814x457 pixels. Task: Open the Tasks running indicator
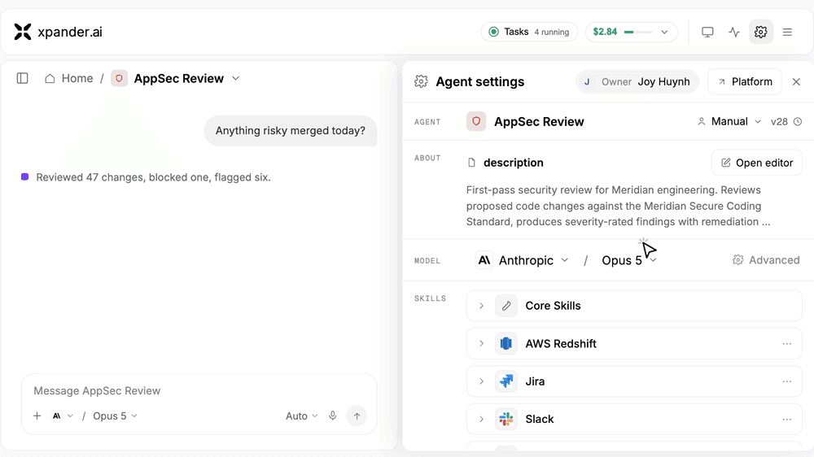pyautogui.click(x=529, y=32)
